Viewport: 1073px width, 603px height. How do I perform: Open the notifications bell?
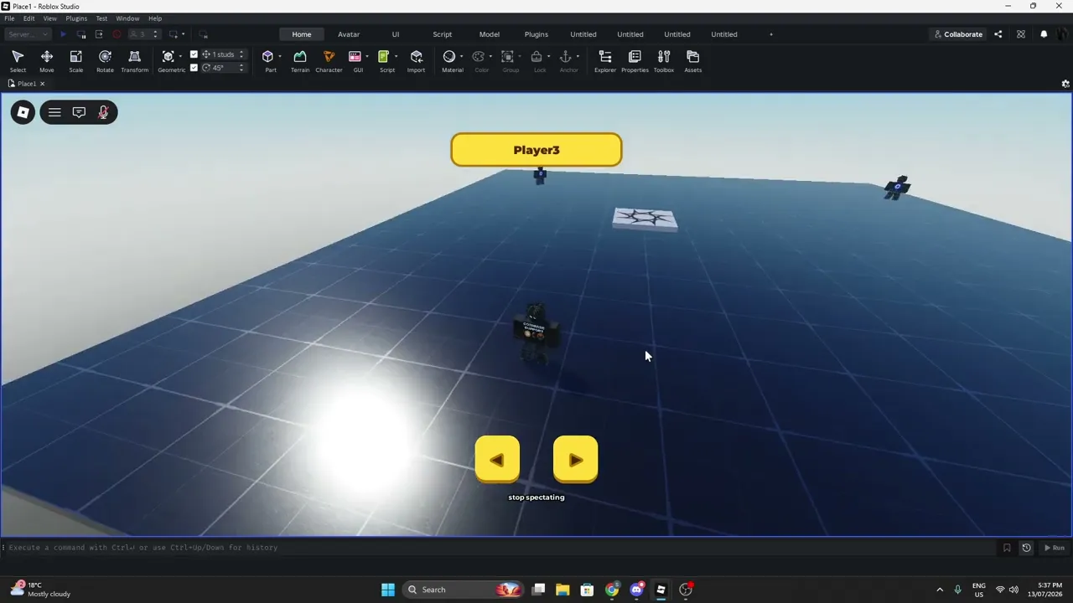click(1044, 34)
